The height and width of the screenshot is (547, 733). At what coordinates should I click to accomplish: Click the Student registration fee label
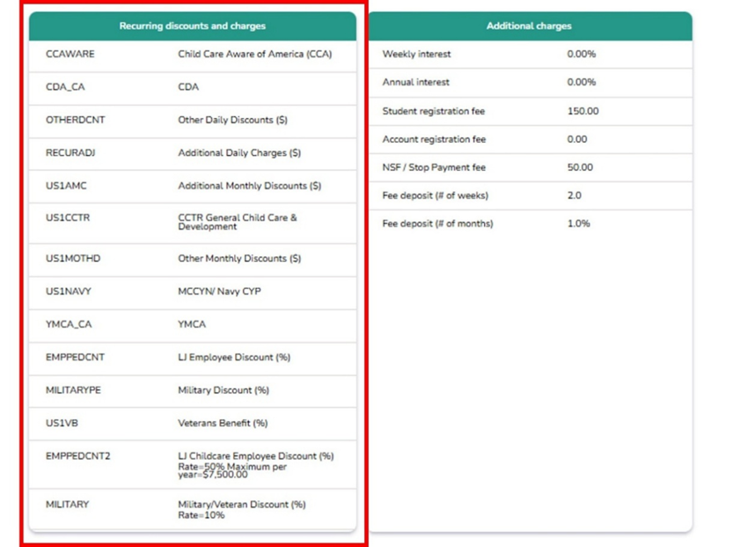pyautogui.click(x=433, y=111)
